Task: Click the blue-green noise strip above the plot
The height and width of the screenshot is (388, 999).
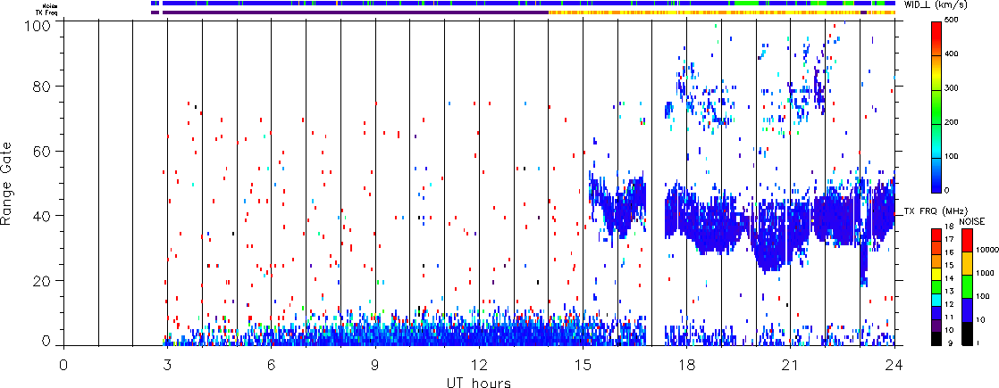Action: click(x=523, y=4)
